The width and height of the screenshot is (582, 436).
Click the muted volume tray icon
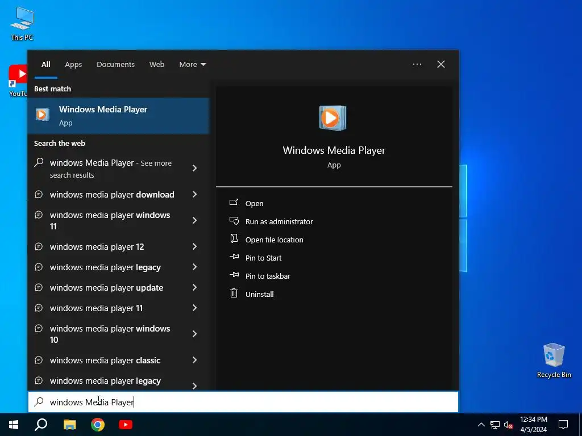509,425
